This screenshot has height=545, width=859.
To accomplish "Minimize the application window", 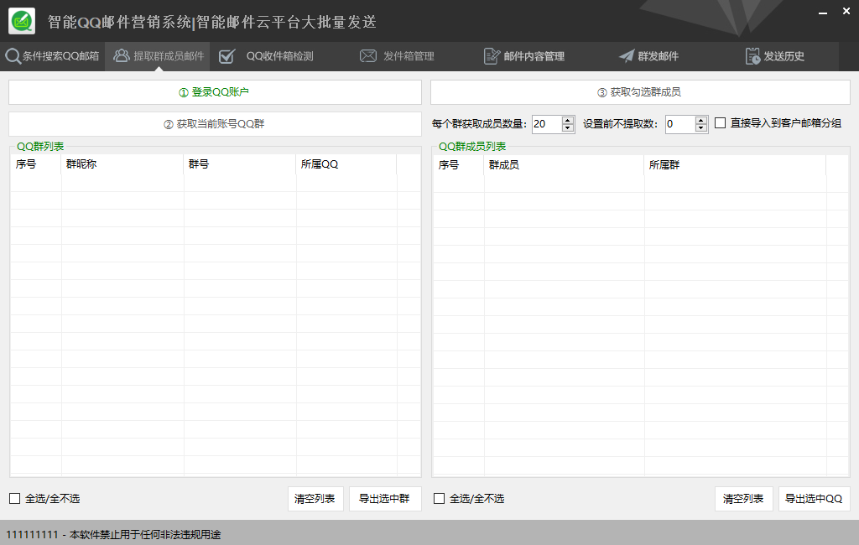I will pos(822,12).
